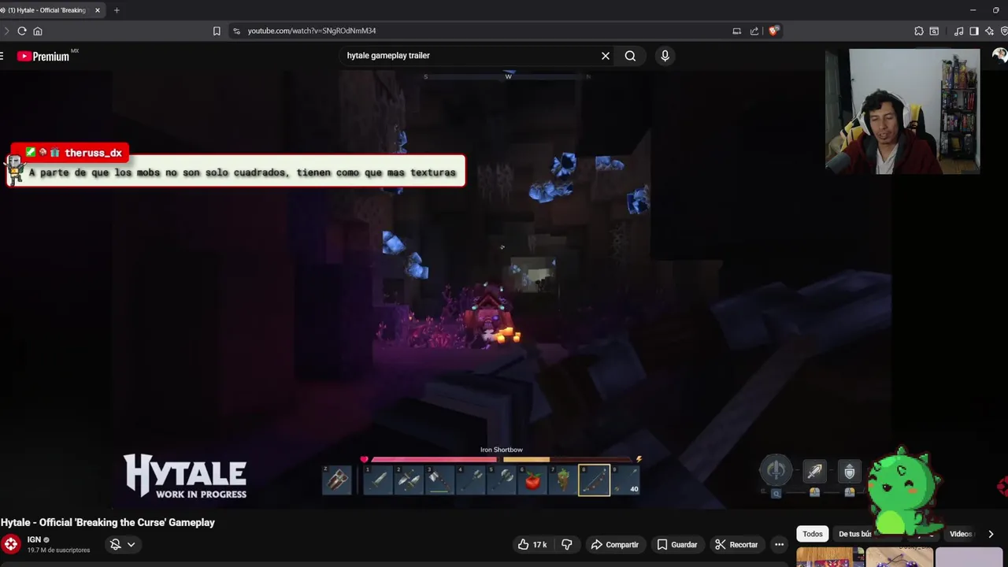The width and height of the screenshot is (1008, 567).
Task: Select the Hytale - Official 'Breaking tab
Action: [47, 10]
